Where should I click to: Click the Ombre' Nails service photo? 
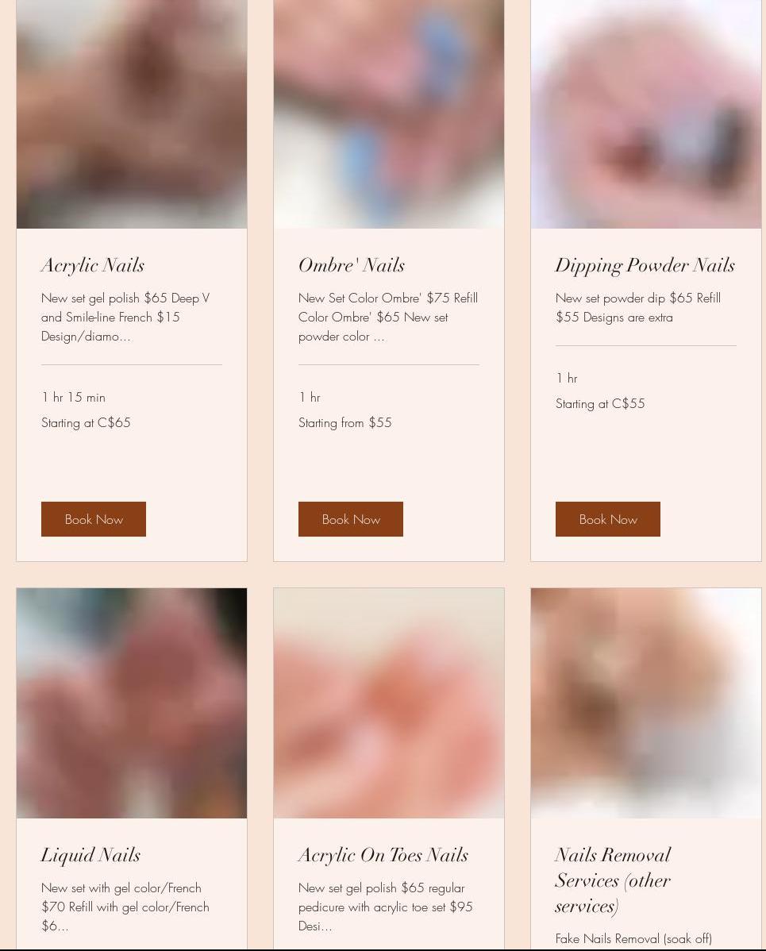coord(389,114)
